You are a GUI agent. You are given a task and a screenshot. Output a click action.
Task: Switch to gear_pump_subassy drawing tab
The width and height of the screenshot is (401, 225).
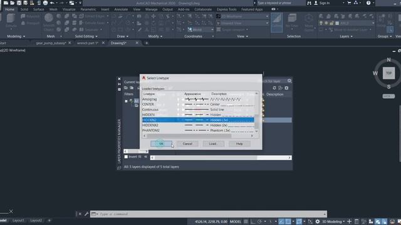51,43
